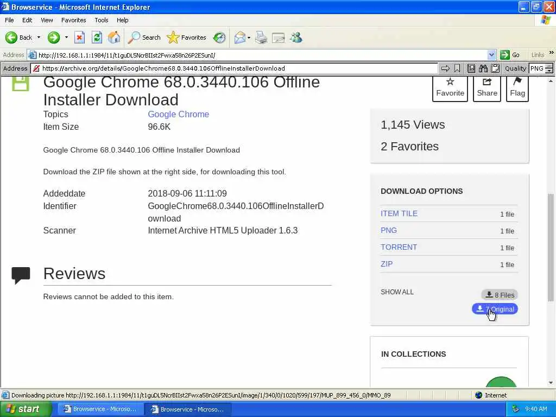The width and height of the screenshot is (556, 417).
Task: Click the system tray network icon
Action: point(516,409)
